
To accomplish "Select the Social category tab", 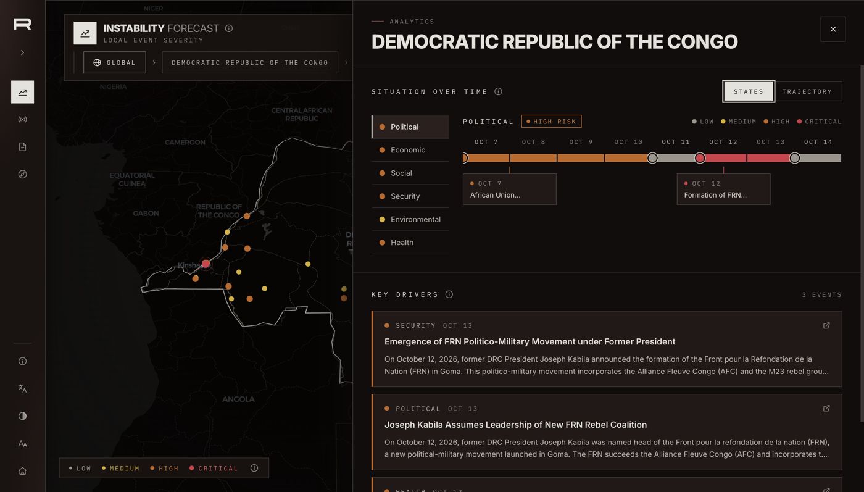I will click(x=410, y=173).
